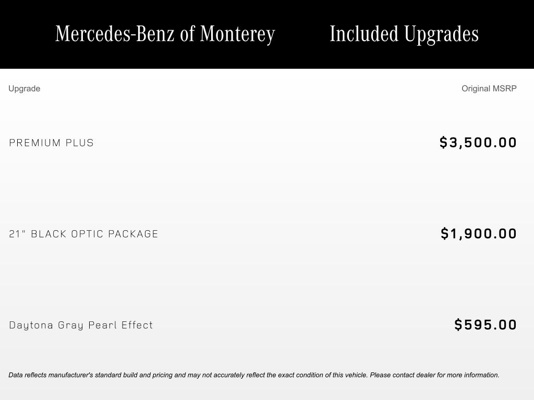The height and width of the screenshot is (400, 534).
Task: Click the data disclaimer text at bottom
Action: [254, 375]
